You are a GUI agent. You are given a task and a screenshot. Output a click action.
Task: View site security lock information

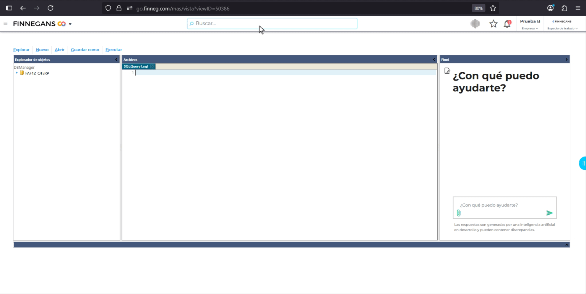point(119,8)
